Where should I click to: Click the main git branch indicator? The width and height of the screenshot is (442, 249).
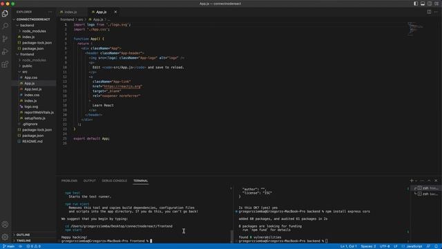pos(9,246)
